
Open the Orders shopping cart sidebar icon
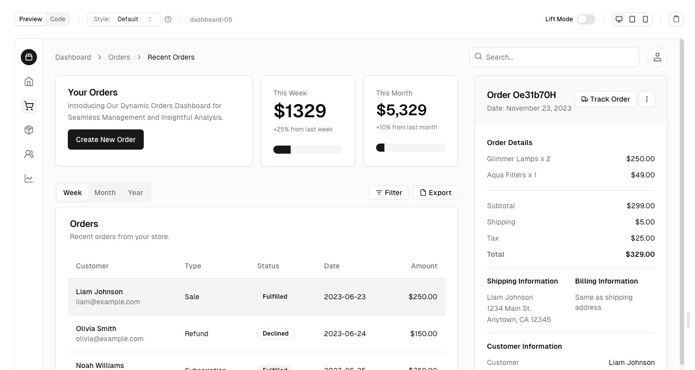coord(29,106)
